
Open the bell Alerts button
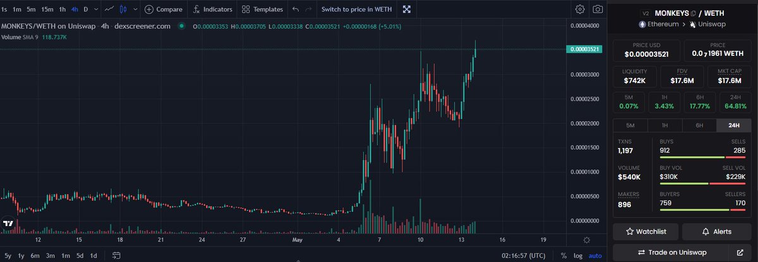pyautogui.click(x=716, y=231)
